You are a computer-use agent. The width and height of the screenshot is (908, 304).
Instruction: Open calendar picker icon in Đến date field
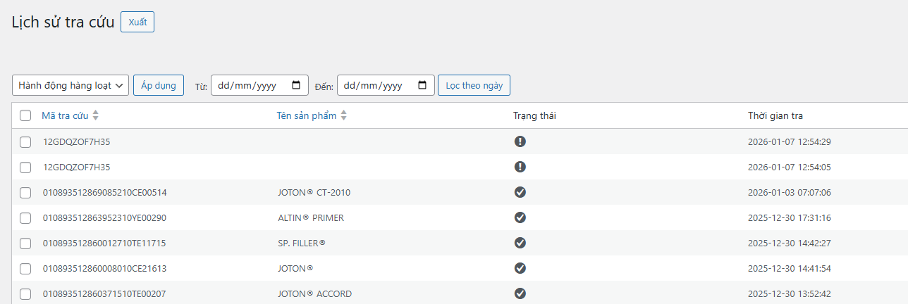pyautogui.click(x=422, y=85)
